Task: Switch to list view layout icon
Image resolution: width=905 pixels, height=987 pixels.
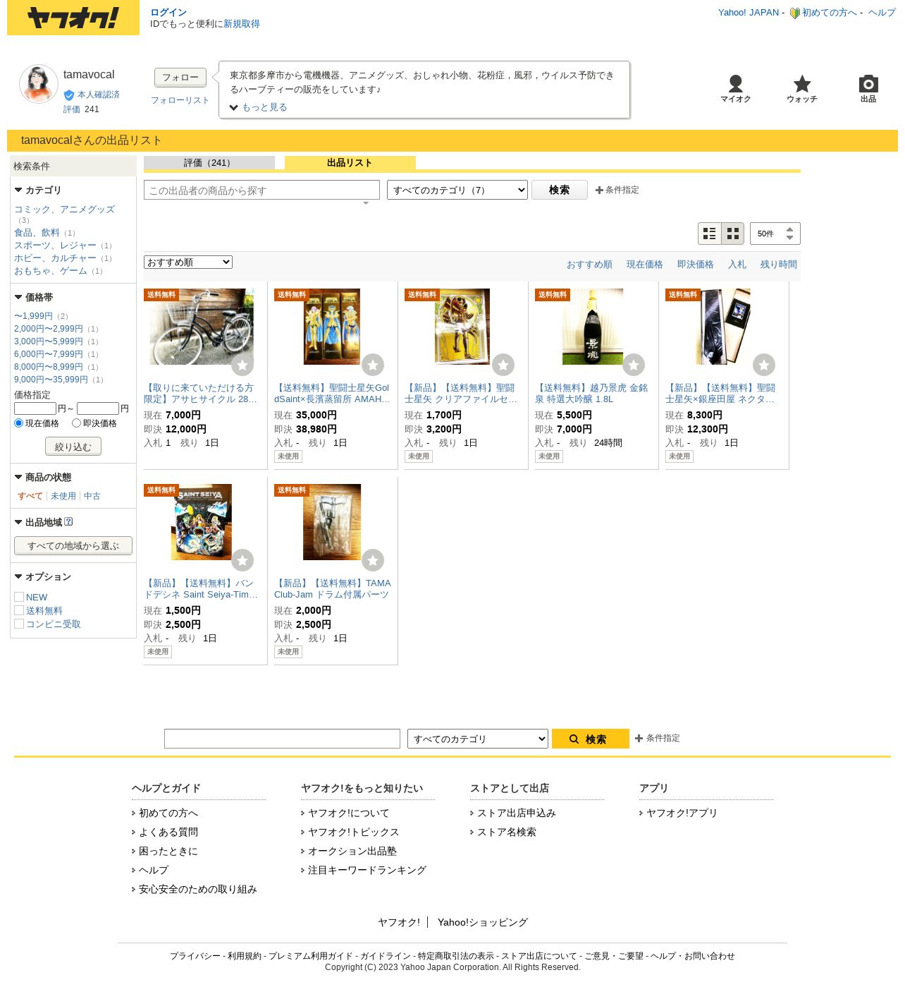Action: [x=710, y=234]
